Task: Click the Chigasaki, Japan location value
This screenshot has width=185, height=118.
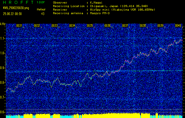Action: [119, 6]
